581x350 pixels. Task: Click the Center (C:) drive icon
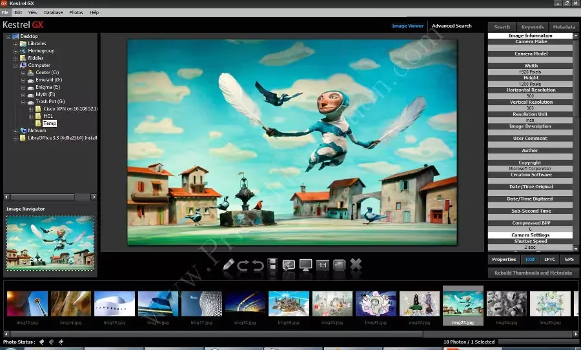tap(31, 73)
